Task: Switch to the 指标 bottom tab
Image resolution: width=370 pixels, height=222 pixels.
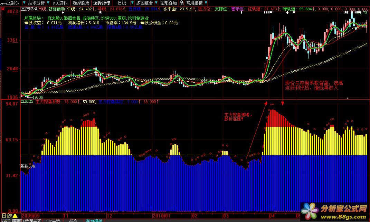Action: (6, 221)
